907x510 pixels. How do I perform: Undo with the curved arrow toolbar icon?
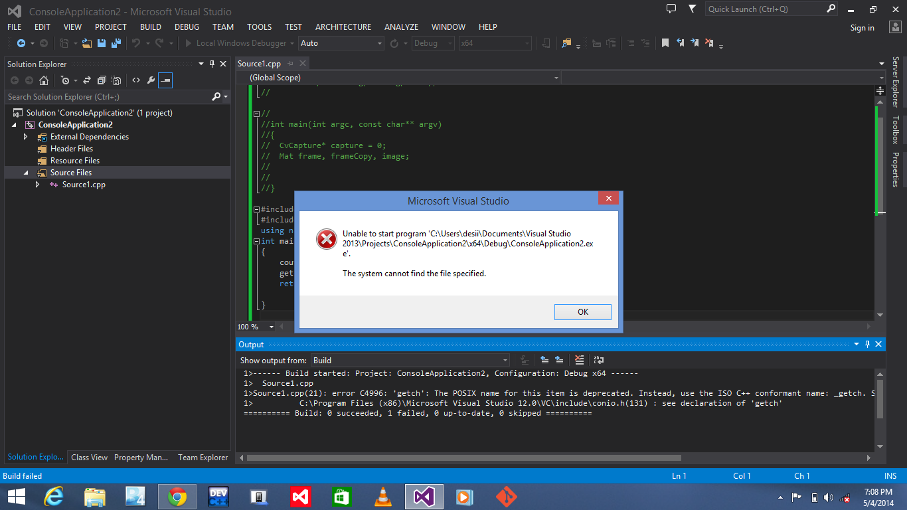(136, 43)
